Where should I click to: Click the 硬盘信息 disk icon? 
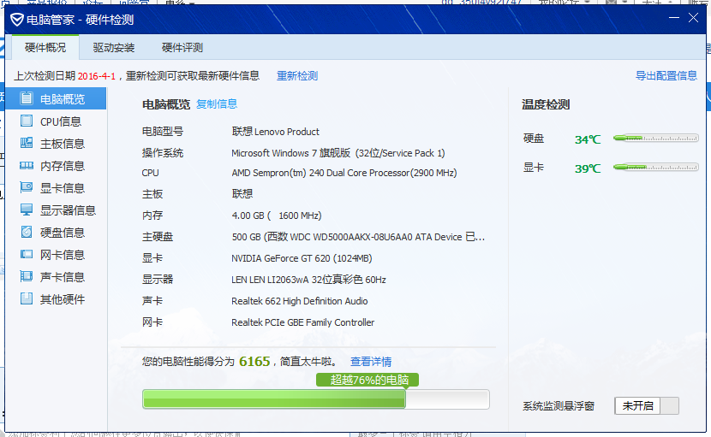[x=27, y=232]
